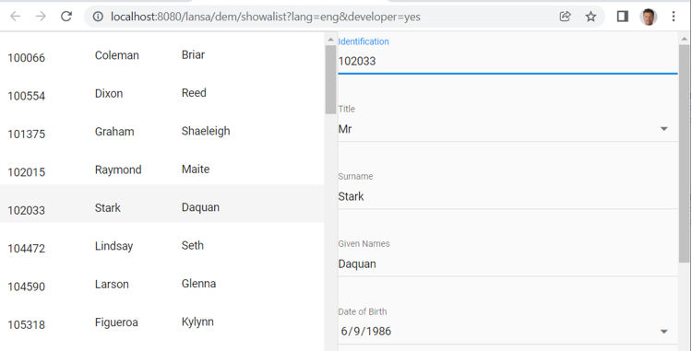Select surname Figueroa in list
The height and width of the screenshot is (351, 692).
click(116, 322)
